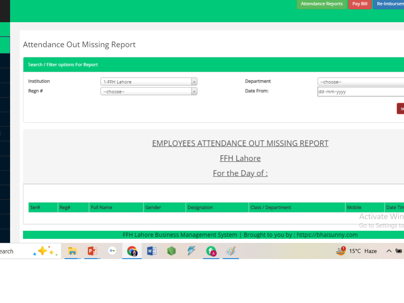Open the green circular 'f' taskbar app
Screen dimensions: 404x303
211,251
